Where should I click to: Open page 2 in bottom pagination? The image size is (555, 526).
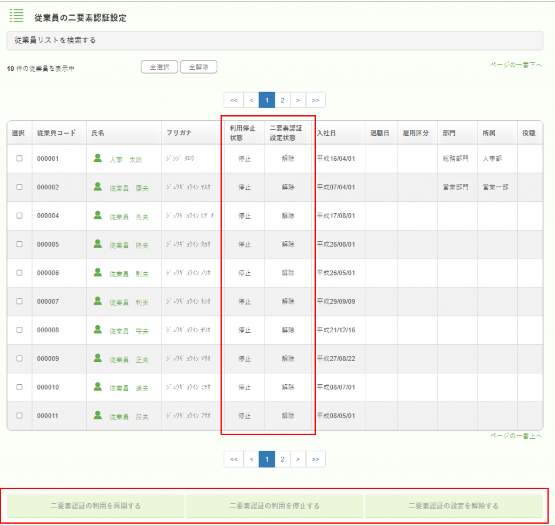tap(282, 459)
